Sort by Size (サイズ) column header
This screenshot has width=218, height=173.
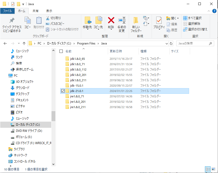(175, 51)
